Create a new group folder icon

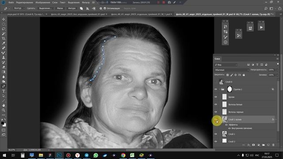pos(264,145)
